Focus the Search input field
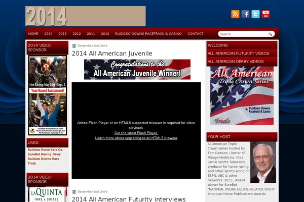 click(x=243, y=34)
